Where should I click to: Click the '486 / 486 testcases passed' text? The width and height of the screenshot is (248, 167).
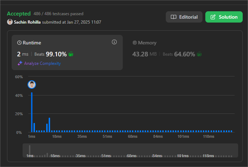(x=58, y=14)
